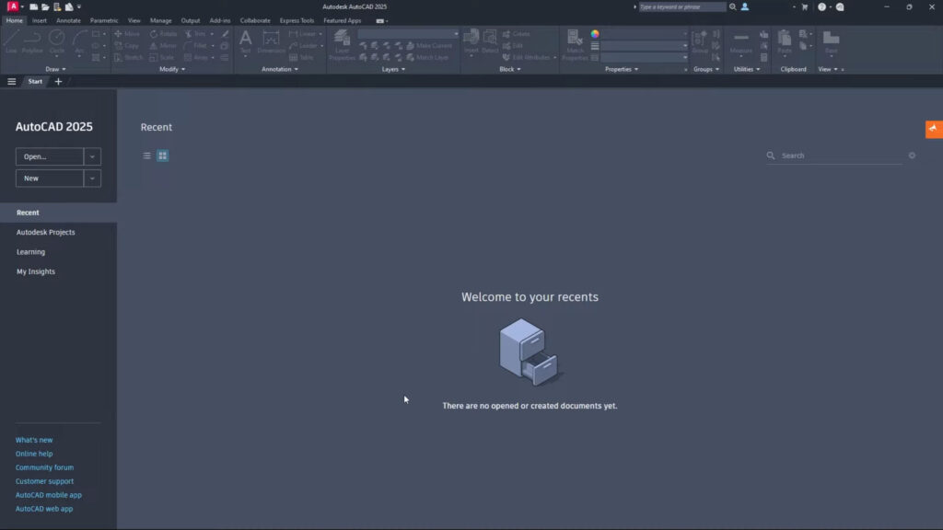Click the Measure utility
The image size is (943, 530).
click(741, 41)
